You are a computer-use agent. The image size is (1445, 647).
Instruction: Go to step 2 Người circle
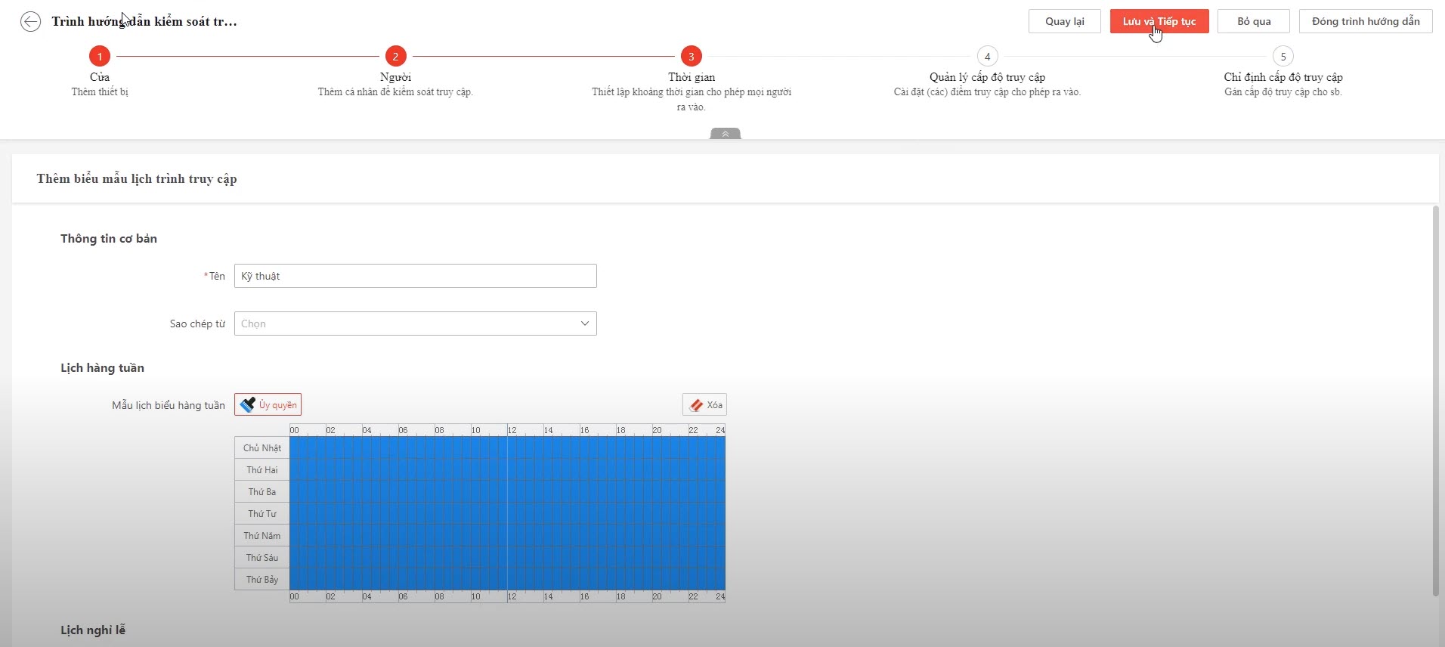pyautogui.click(x=395, y=57)
